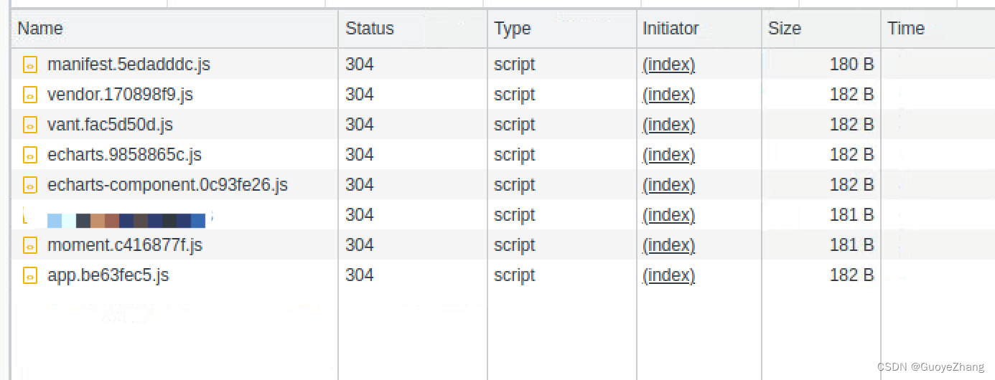This screenshot has width=995, height=380.
Task: Select the vant.fac5d50d.js request name
Action: [110, 125]
